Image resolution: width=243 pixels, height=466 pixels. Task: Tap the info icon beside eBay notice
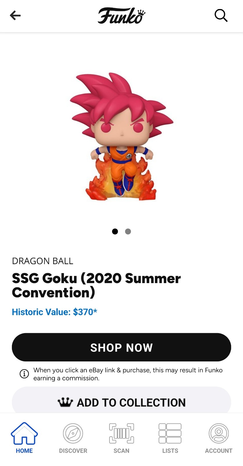click(x=24, y=374)
